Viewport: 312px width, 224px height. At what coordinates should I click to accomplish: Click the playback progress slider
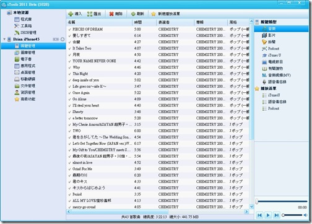tap(282, 202)
